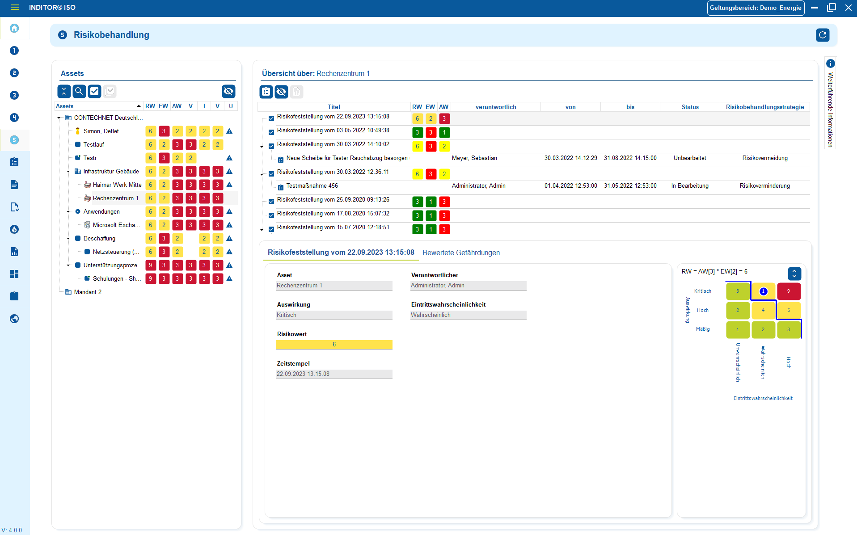Click the globe icon in left sidebar
Viewport: 857px width, 535px height.
tap(14, 319)
